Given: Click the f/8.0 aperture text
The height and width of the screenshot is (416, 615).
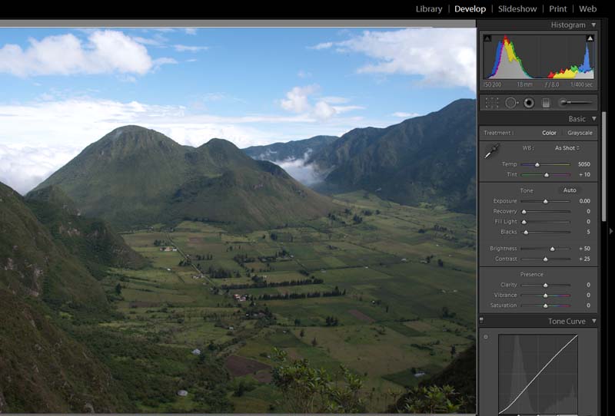Looking at the screenshot, I should click(x=552, y=84).
